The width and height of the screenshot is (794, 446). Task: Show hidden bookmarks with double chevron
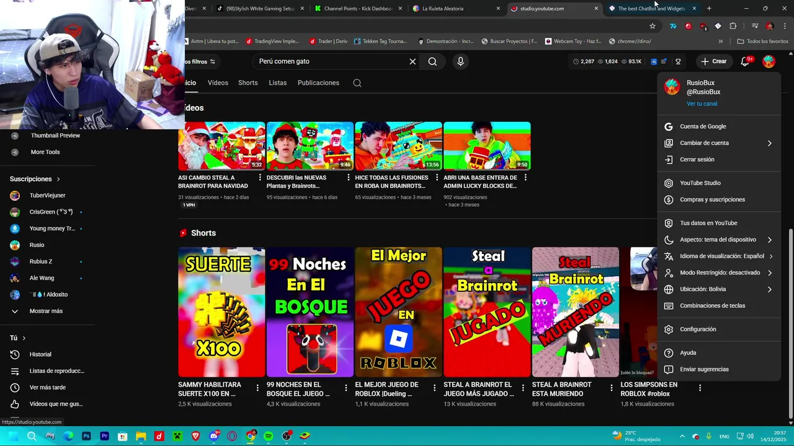pyautogui.click(x=720, y=42)
